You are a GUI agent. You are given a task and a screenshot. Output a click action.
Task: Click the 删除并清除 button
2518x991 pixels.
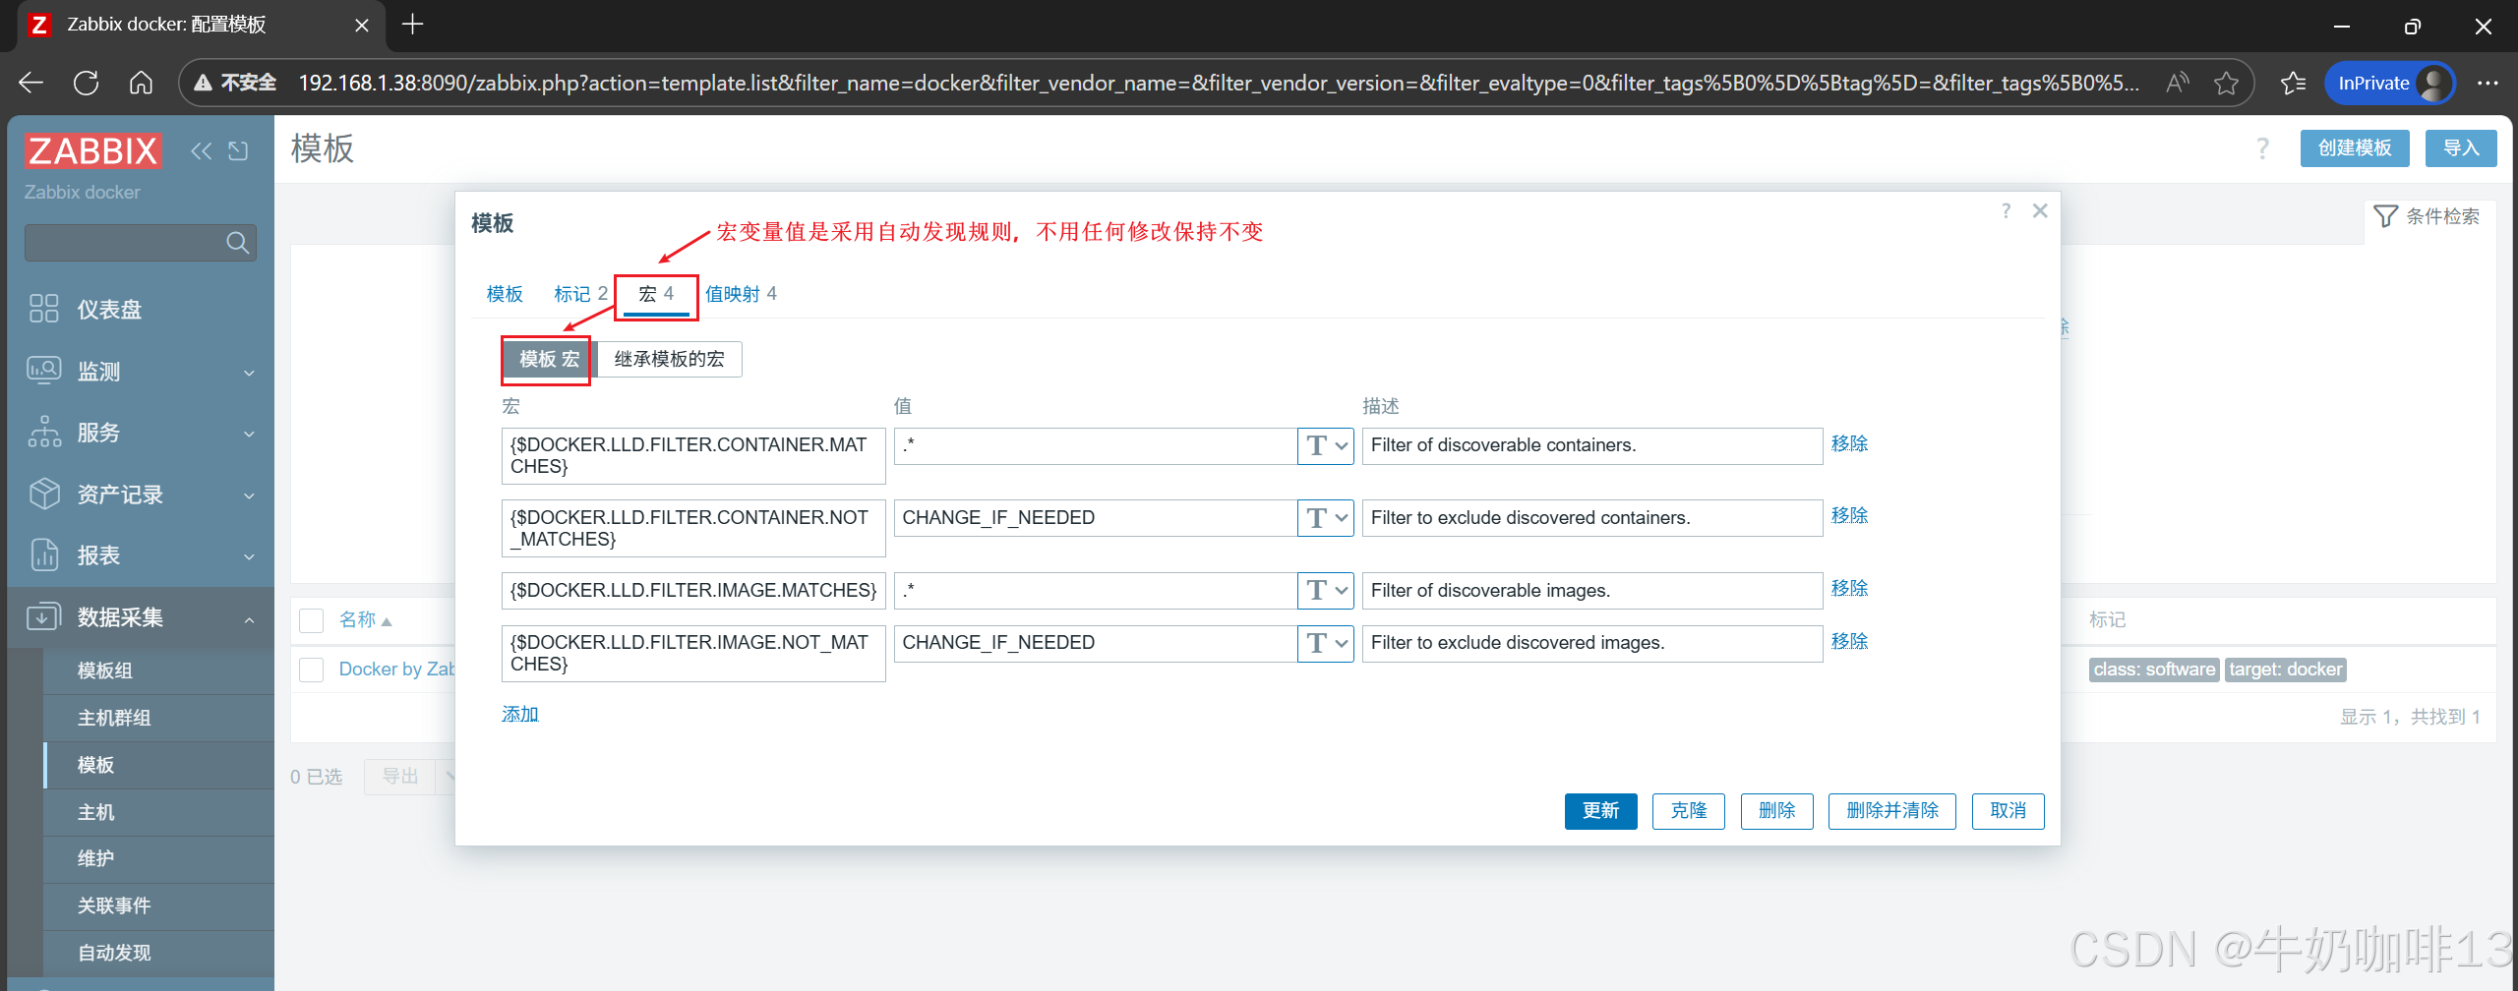tap(1891, 811)
